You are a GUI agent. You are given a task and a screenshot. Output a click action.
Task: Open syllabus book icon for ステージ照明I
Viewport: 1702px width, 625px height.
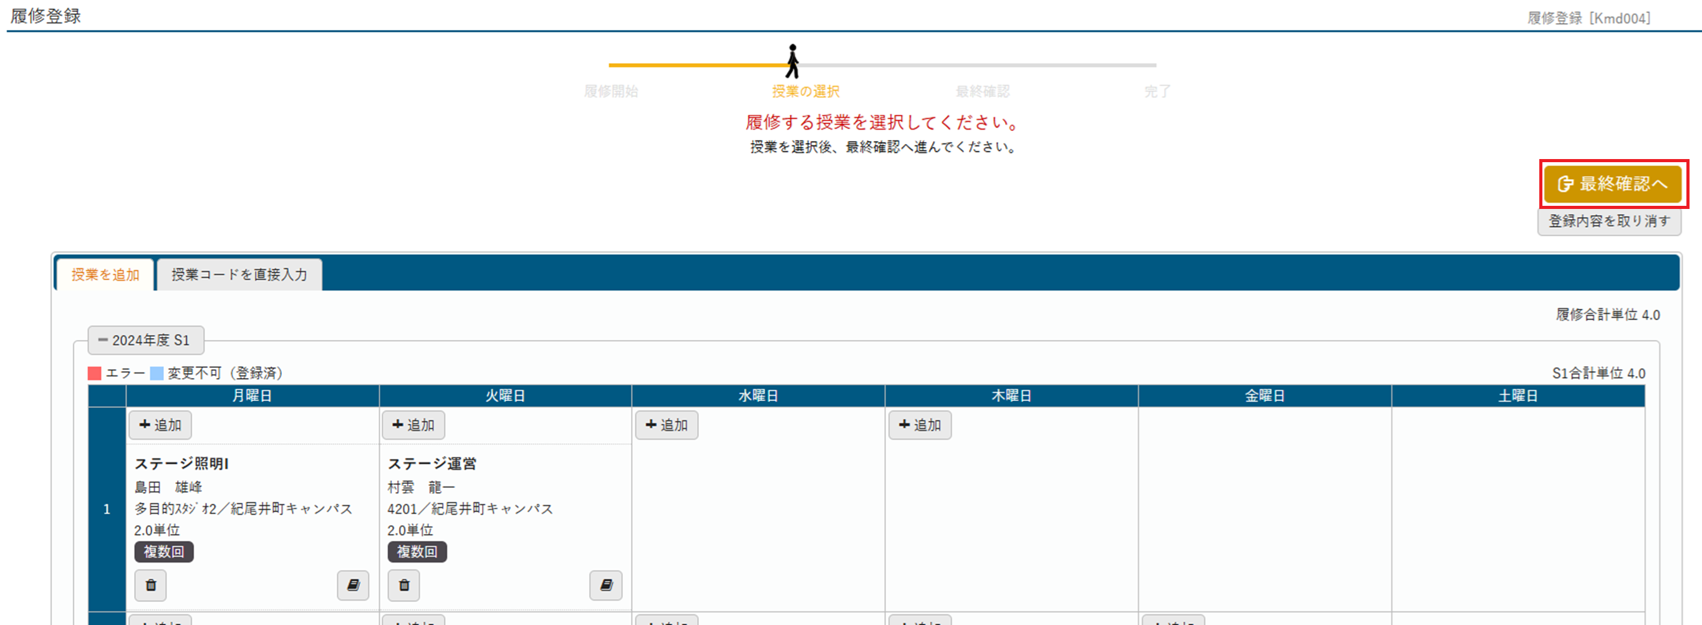[353, 584]
